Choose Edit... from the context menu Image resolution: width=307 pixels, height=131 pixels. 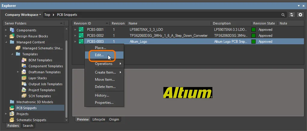pos(104,55)
